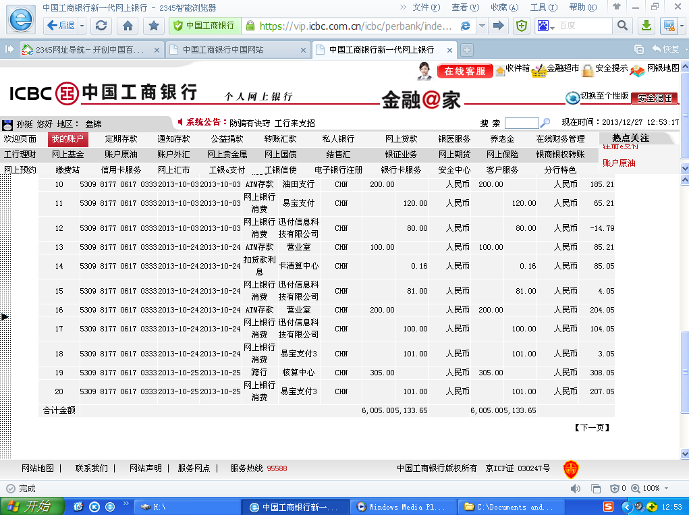The width and height of the screenshot is (689, 515).
Task: Expand the 后退 back history dropdown arrow
Action: point(82,26)
